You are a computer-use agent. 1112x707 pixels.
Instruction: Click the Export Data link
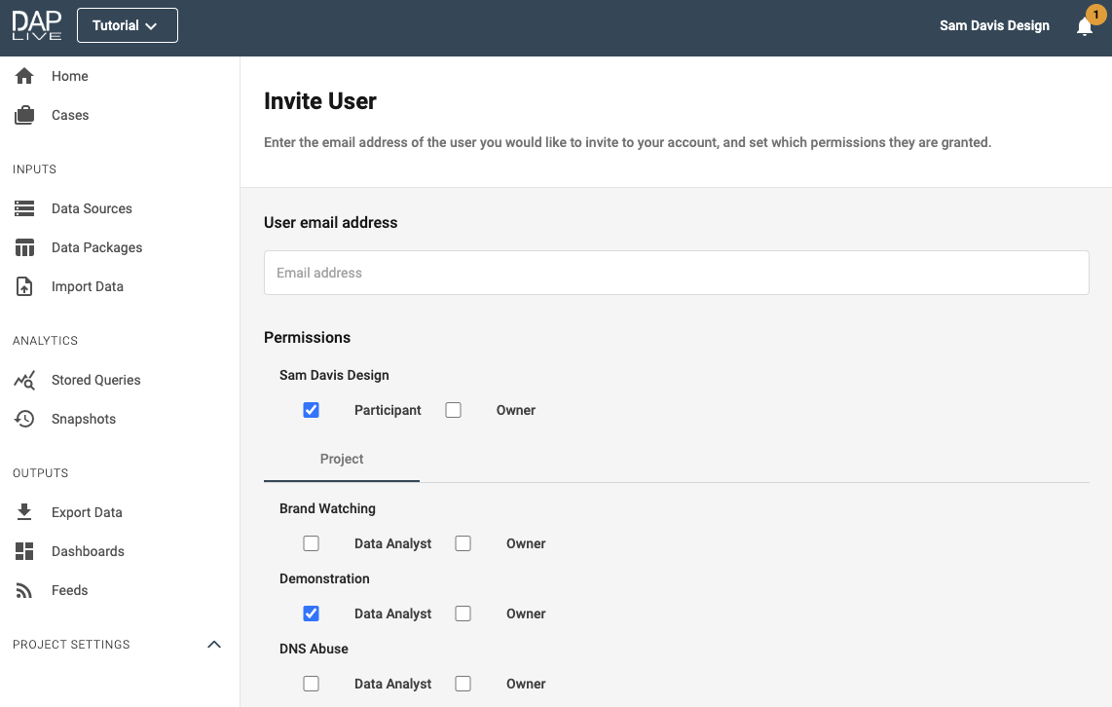[87, 512]
